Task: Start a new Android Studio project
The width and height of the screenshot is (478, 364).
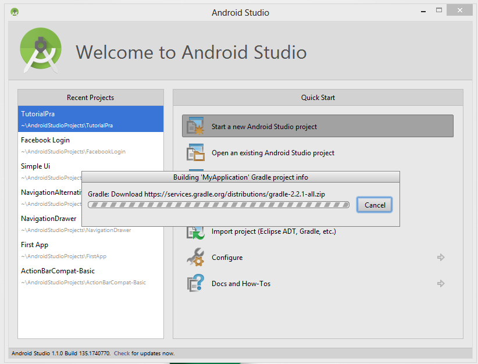Action: click(x=318, y=126)
